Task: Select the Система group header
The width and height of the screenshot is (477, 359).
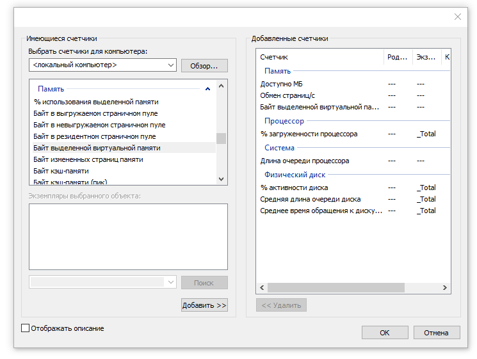Action: click(x=279, y=148)
